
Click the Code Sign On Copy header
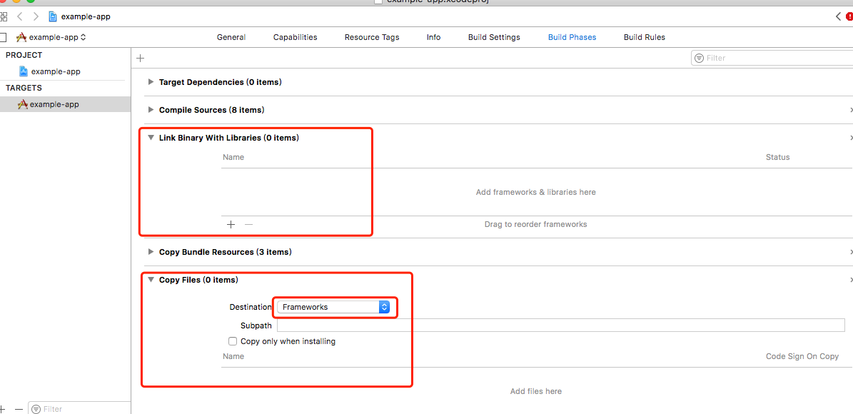tap(802, 356)
